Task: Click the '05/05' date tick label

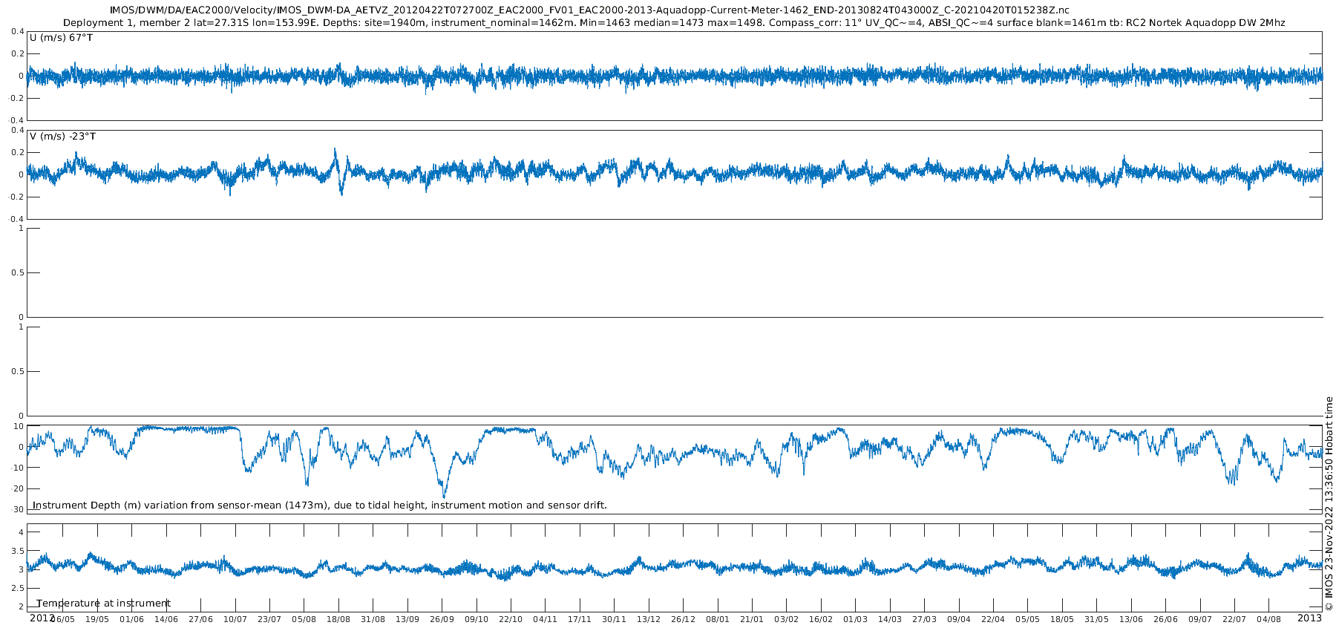Action: point(1029,619)
